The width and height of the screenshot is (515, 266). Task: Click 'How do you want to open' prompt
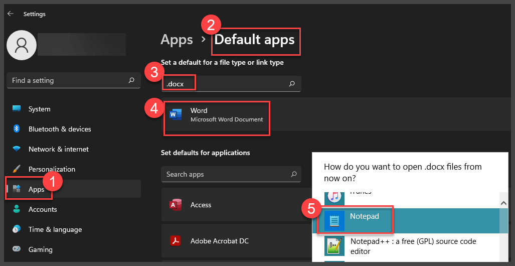(x=403, y=172)
